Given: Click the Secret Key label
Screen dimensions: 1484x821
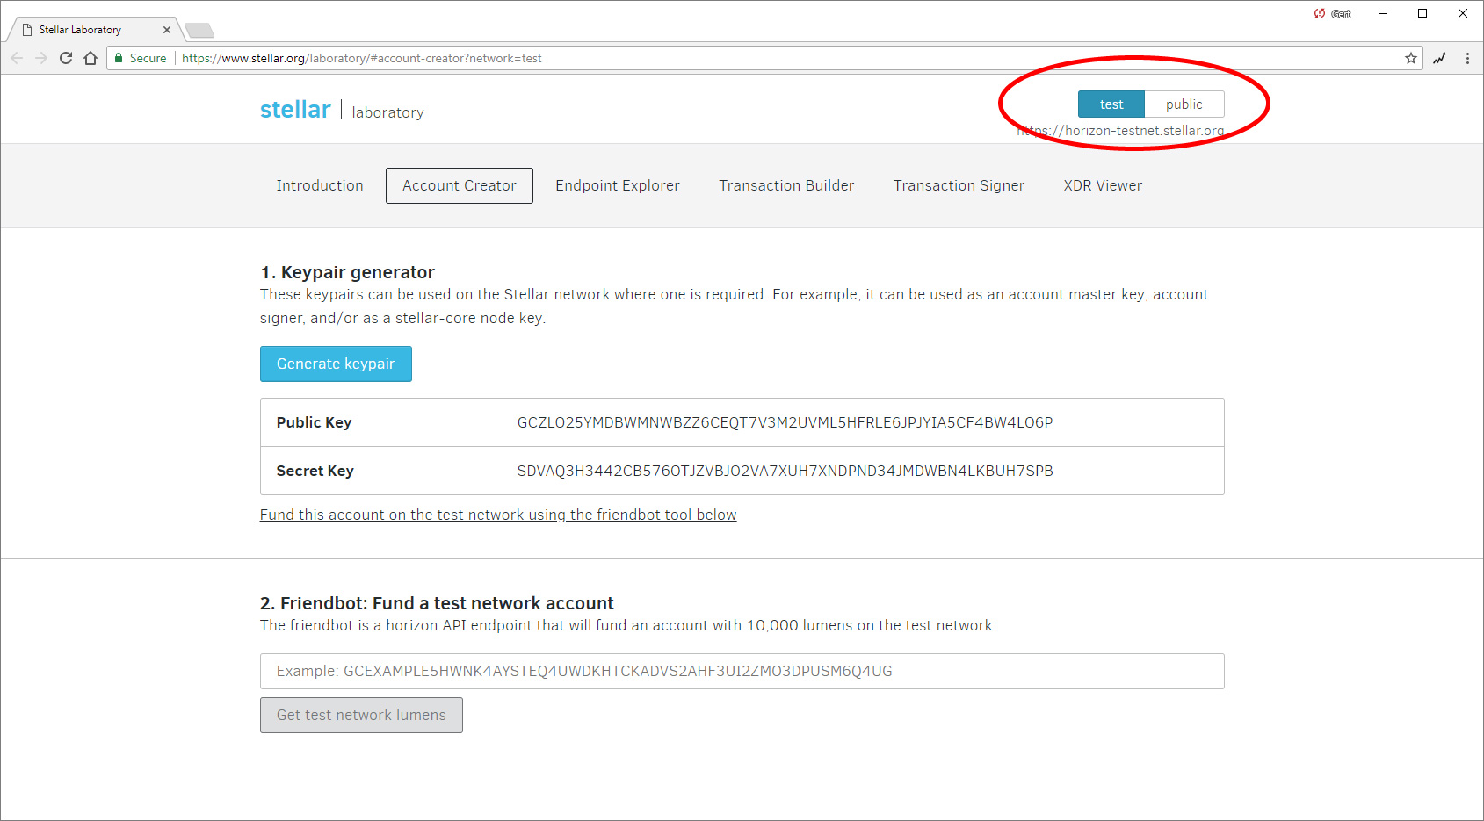Looking at the screenshot, I should 315,471.
